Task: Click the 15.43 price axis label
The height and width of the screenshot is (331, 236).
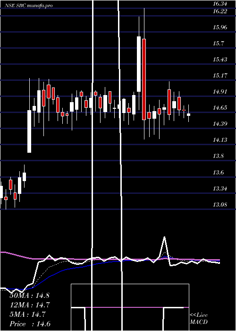Action: coord(220,59)
